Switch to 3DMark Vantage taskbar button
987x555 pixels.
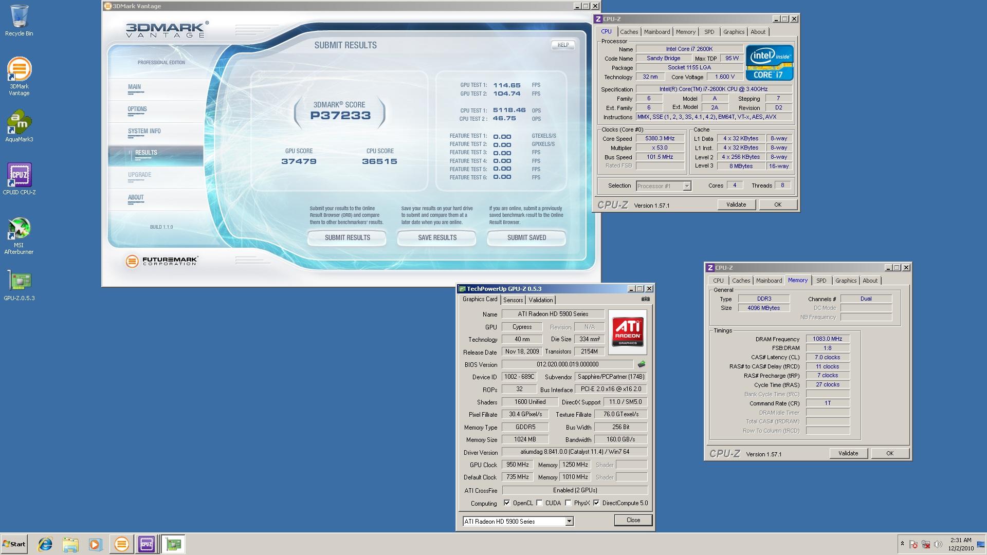point(121,544)
